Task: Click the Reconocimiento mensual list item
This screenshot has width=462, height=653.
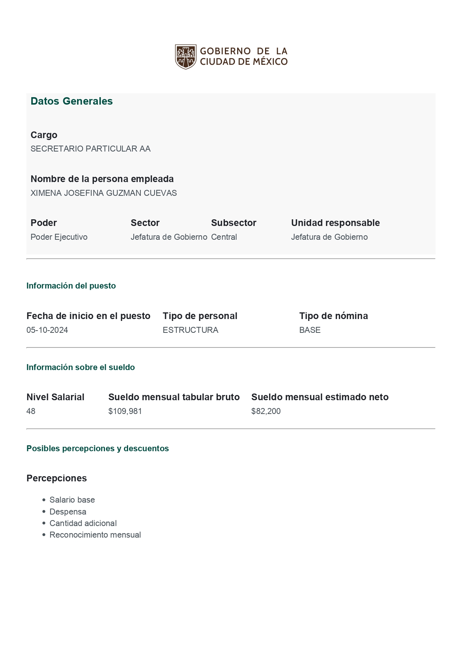Action: (95, 535)
